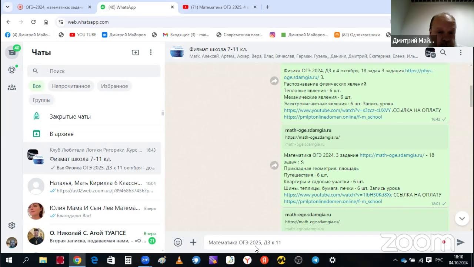Open Zoom from the taskbar

(x=145, y=260)
